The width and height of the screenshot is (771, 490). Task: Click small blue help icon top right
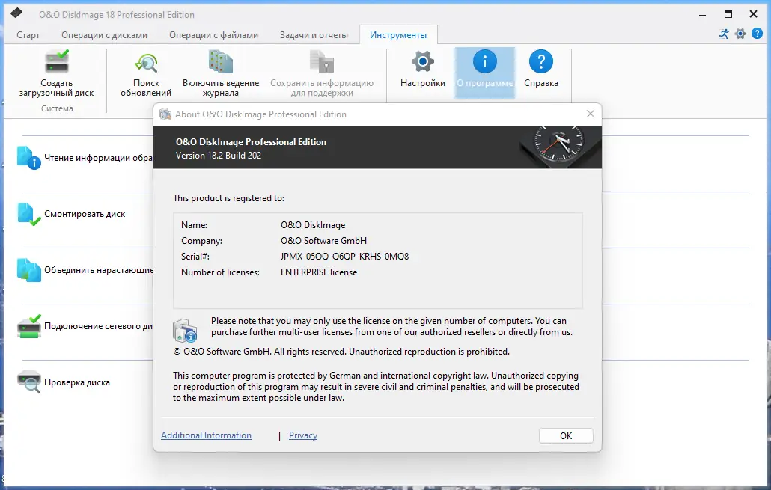758,34
